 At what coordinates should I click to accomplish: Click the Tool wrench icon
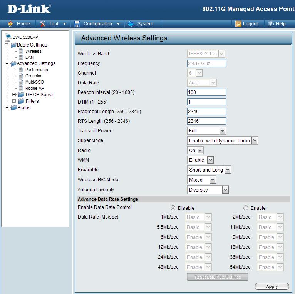[42, 24]
